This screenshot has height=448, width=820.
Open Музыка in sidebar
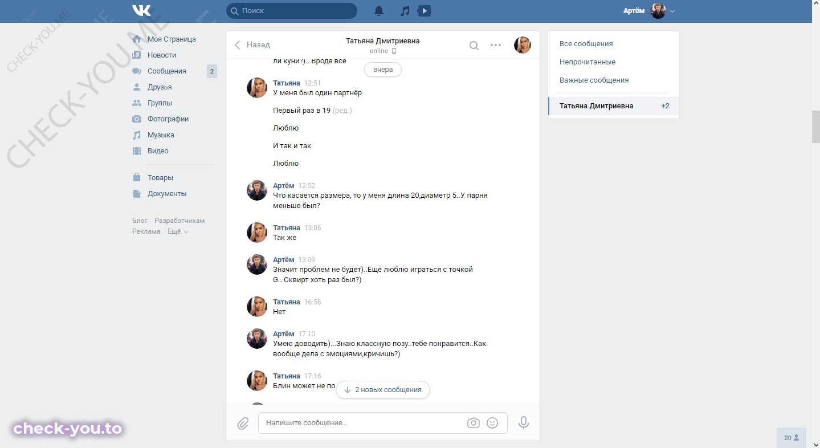click(x=161, y=135)
